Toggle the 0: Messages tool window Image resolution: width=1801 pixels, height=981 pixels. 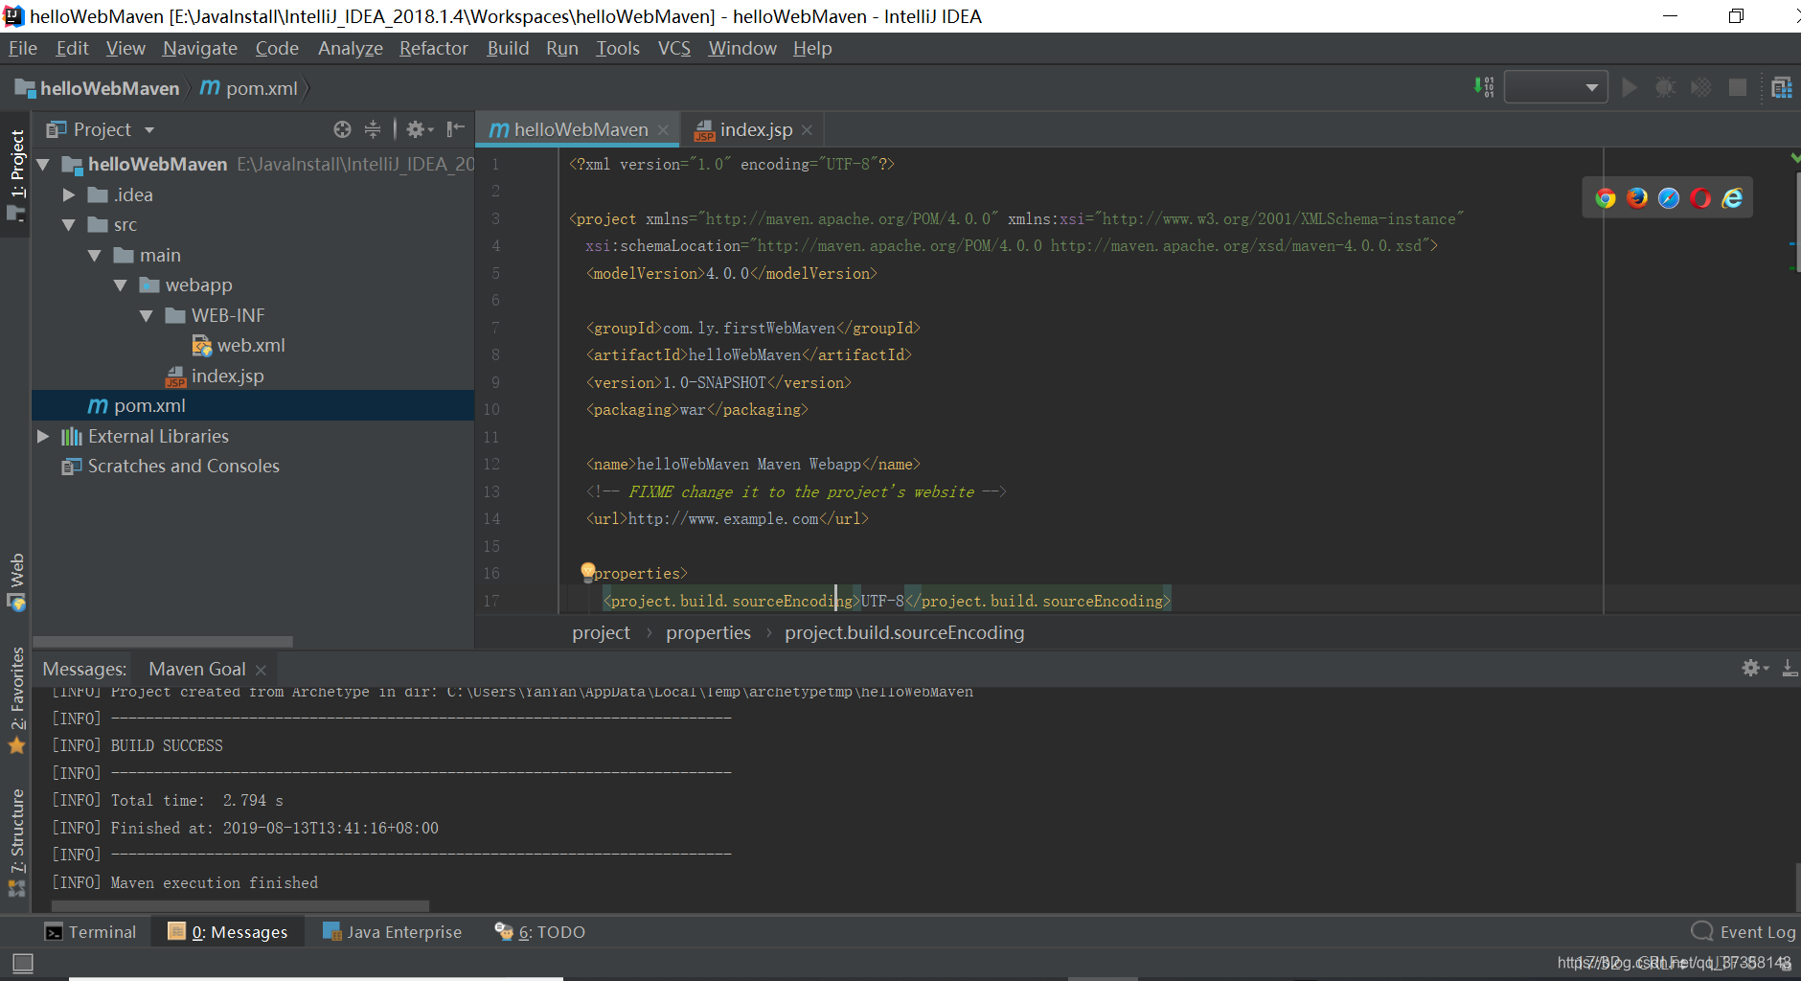[228, 932]
